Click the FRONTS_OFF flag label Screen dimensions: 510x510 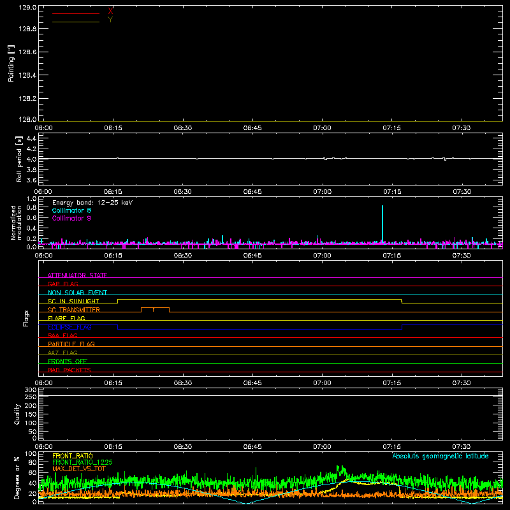pyautogui.click(x=68, y=361)
